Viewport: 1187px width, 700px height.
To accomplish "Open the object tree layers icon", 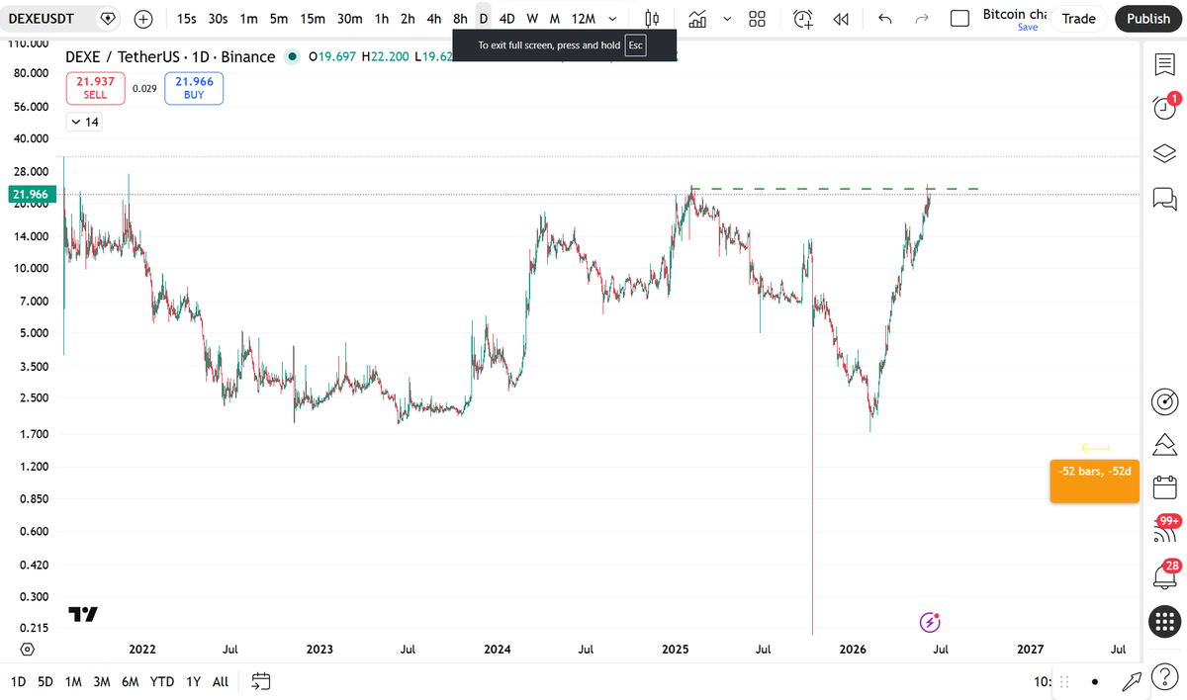I will pos(1164,153).
